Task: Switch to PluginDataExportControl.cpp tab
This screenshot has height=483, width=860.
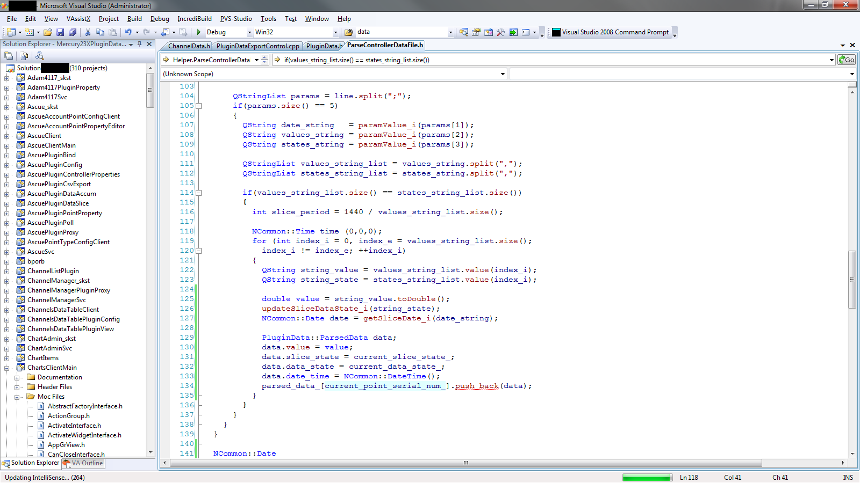Action: coord(257,46)
